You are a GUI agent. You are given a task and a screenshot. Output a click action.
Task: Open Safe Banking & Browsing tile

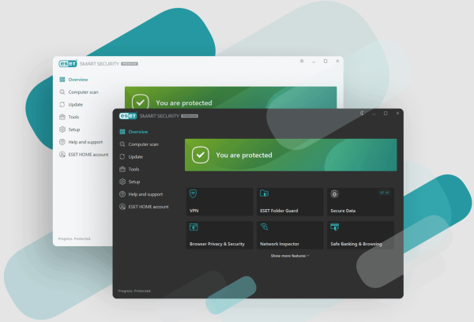click(360, 235)
